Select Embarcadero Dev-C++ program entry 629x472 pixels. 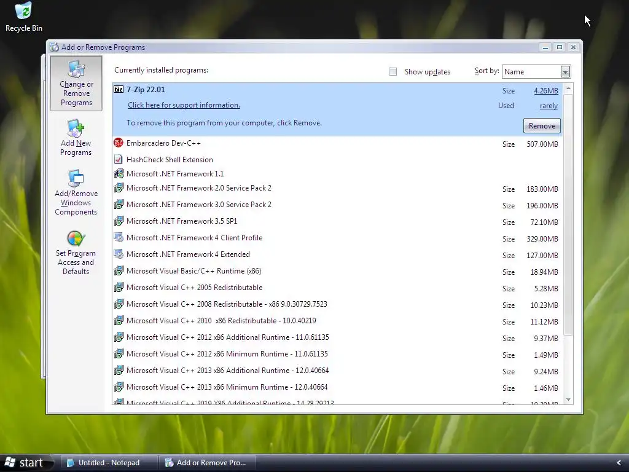coord(337,143)
